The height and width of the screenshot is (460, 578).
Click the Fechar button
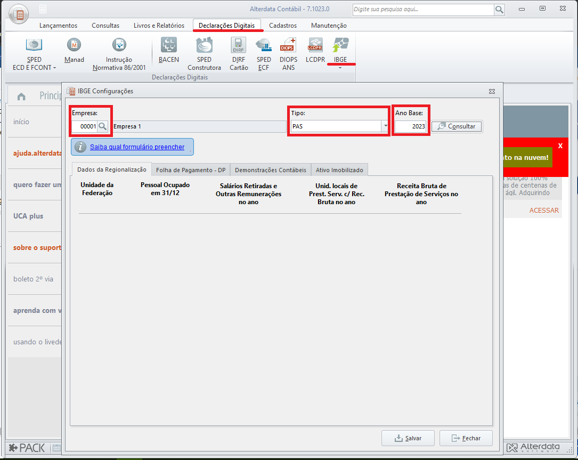tap(466, 438)
